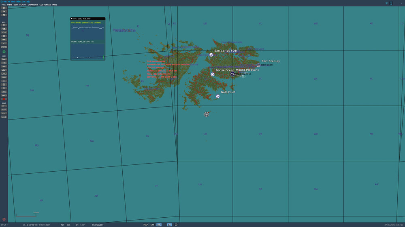The height and width of the screenshot is (227, 405).
Task: Click the red X remove object tool
Action: point(4,99)
